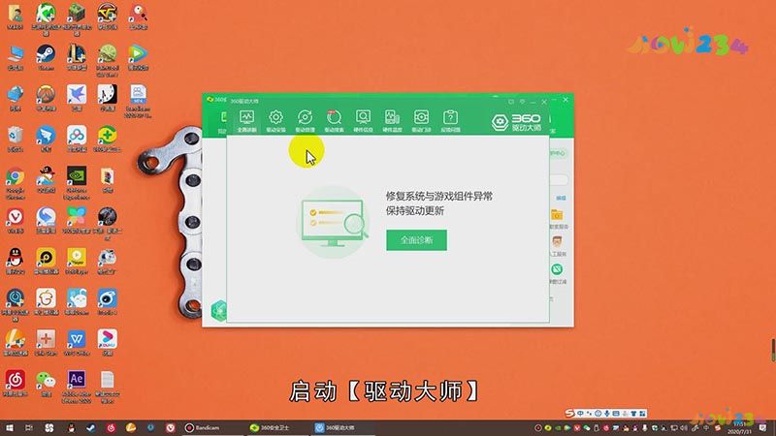Open the WPS Office desktop shortcut
This screenshot has height=436, width=776.
click(77, 343)
